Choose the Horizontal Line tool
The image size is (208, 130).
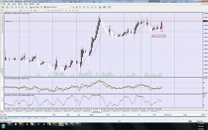coord(14,10)
